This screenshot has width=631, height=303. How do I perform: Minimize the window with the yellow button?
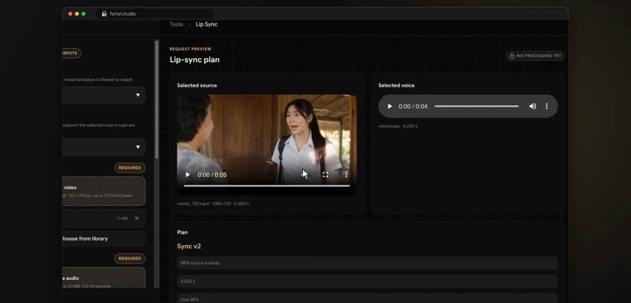pyautogui.click(x=77, y=14)
